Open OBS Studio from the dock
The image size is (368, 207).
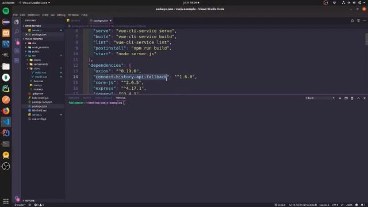tap(6, 166)
